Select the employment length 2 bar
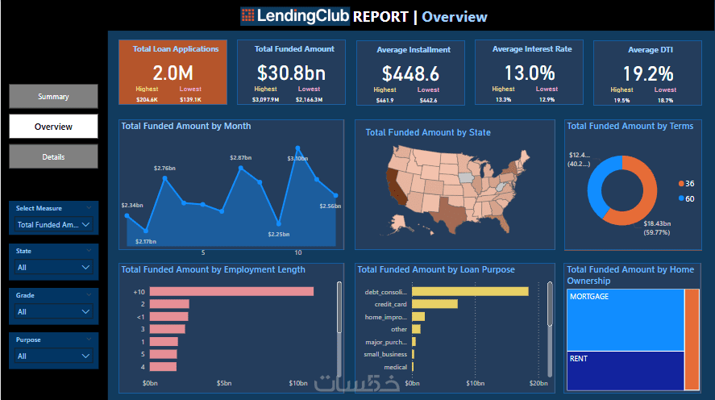This screenshot has width=715, height=400. coord(169,304)
